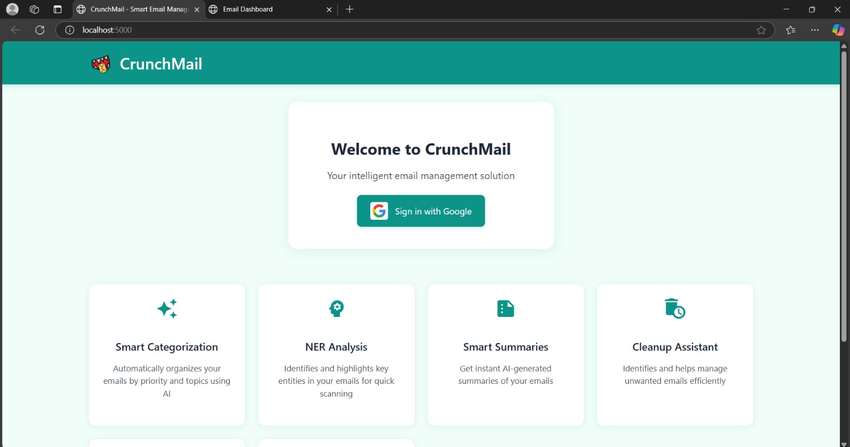Sign in with Google button
This screenshot has height=447, width=850.
coord(421,211)
